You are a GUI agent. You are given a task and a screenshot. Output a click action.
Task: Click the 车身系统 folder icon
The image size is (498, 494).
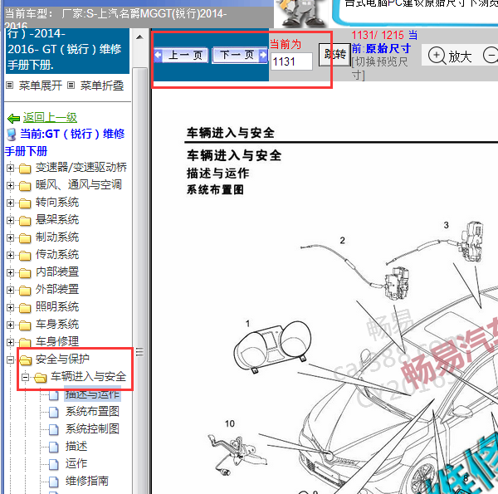coord(25,325)
